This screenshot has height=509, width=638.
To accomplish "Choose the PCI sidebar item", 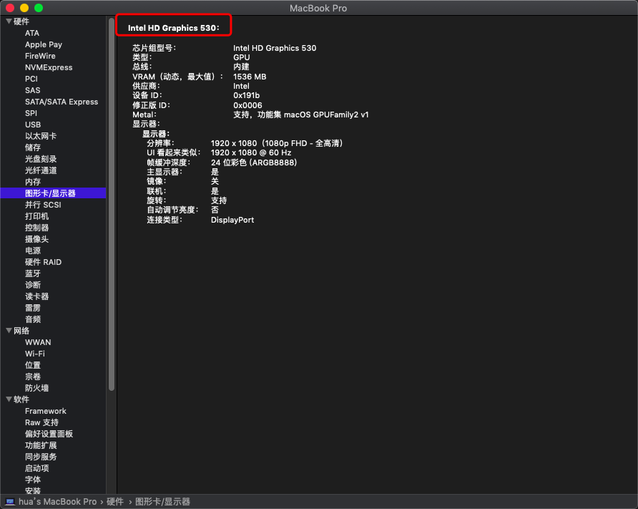I will [x=31, y=79].
